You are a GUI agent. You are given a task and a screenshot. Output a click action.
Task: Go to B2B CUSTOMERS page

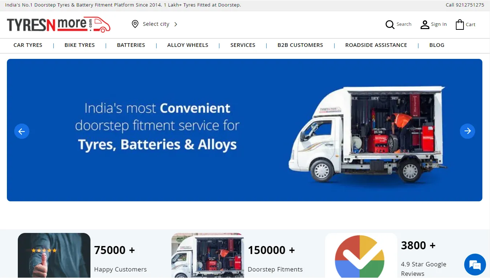click(300, 45)
